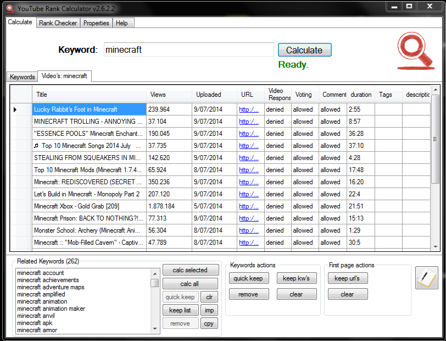Sort by the Title column header
Image resolution: width=446 pixels, height=341 pixels.
(x=89, y=95)
